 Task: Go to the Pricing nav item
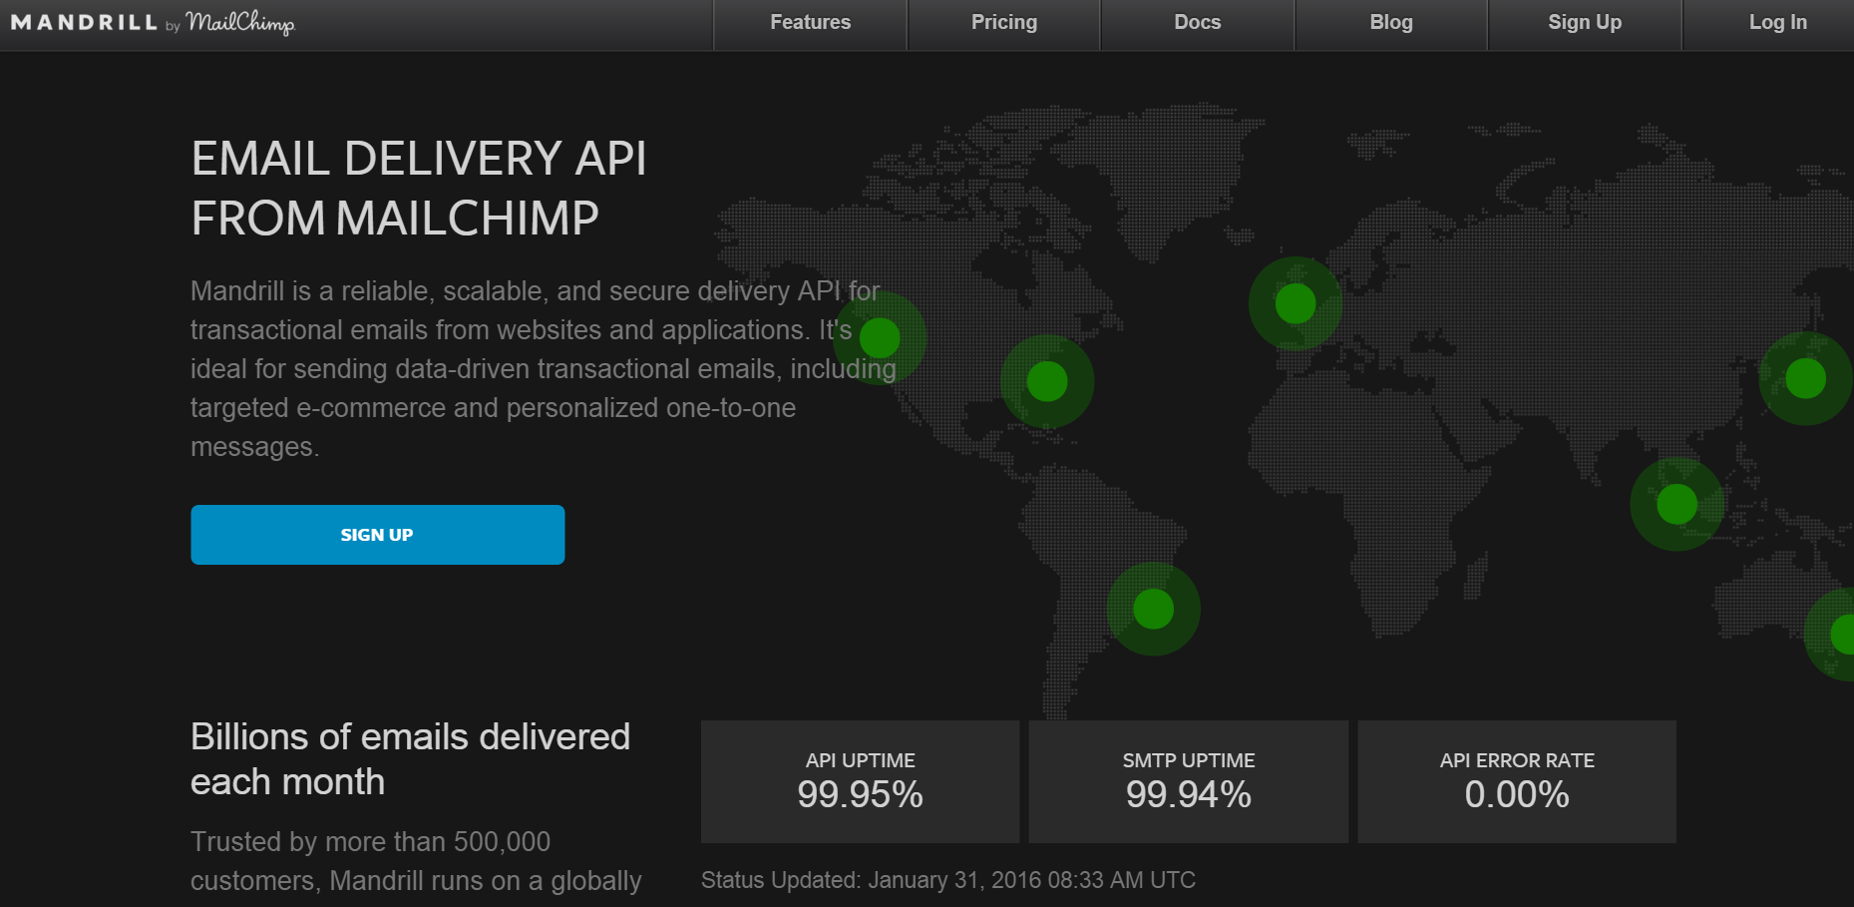coord(1003,23)
